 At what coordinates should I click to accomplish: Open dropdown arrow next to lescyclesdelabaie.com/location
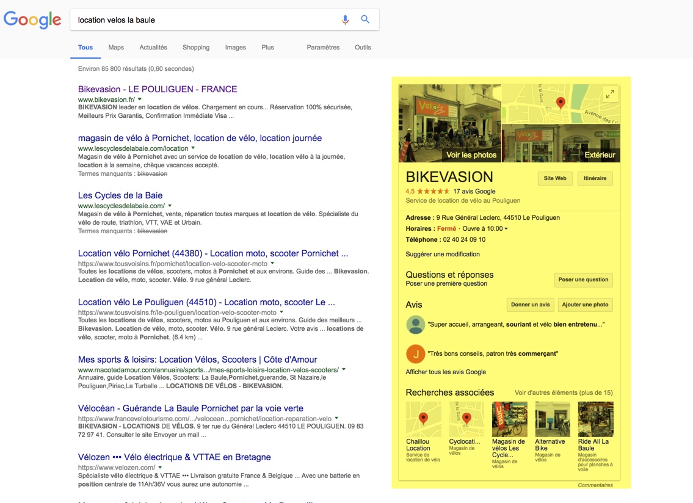[193, 148]
